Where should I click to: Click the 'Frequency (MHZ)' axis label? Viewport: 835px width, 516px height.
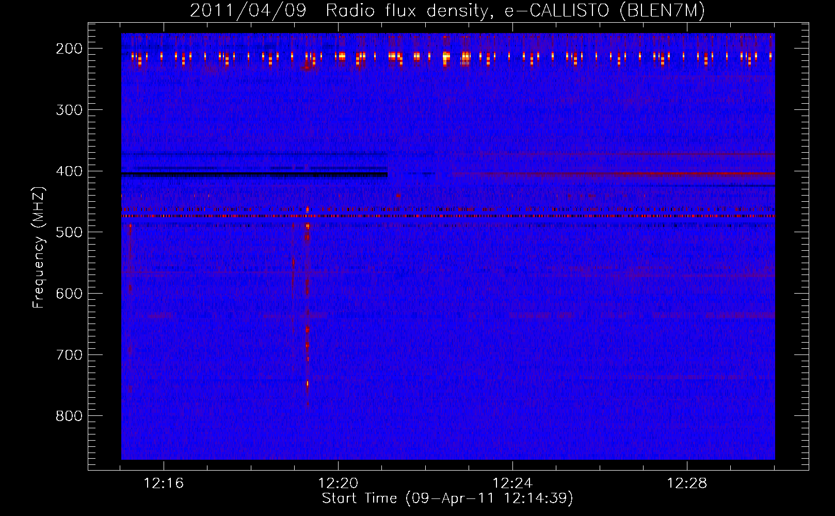pyautogui.click(x=39, y=247)
